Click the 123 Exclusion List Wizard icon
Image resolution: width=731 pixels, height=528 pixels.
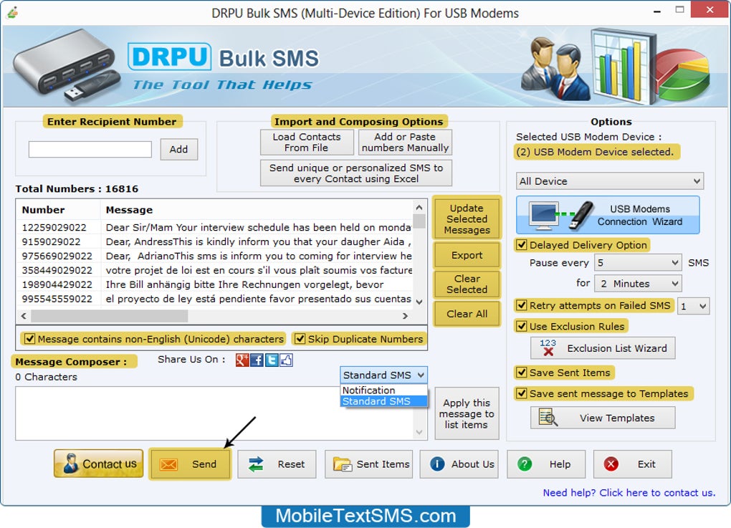[x=548, y=348]
